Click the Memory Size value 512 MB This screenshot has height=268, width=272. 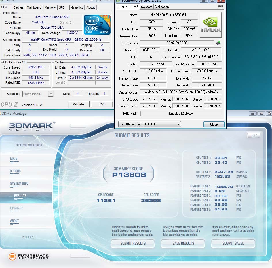pyautogui.click(x=153, y=85)
